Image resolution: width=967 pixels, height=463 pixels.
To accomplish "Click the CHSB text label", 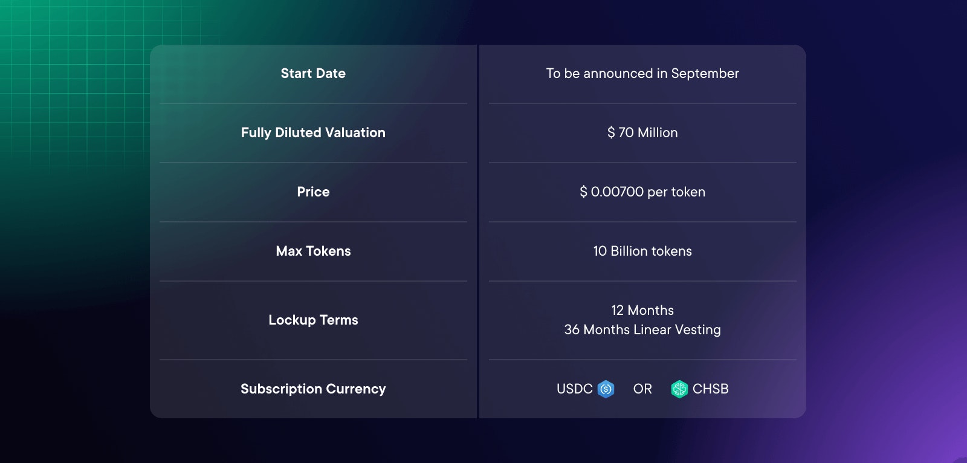I will [x=711, y=389].
